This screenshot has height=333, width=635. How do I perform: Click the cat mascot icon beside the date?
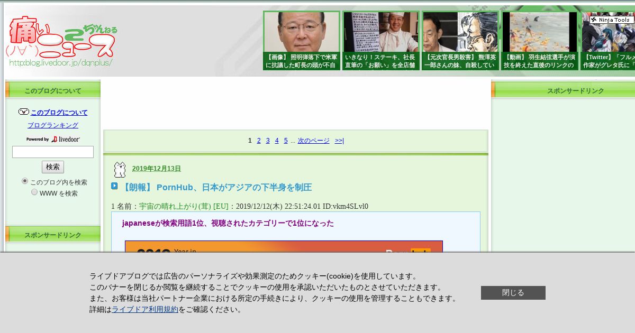click(x=120, y=169)
